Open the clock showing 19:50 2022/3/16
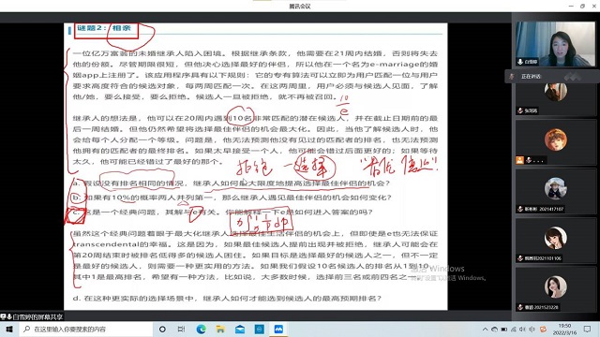This screenshot has height=337, width=600. [x=564, y=329]
